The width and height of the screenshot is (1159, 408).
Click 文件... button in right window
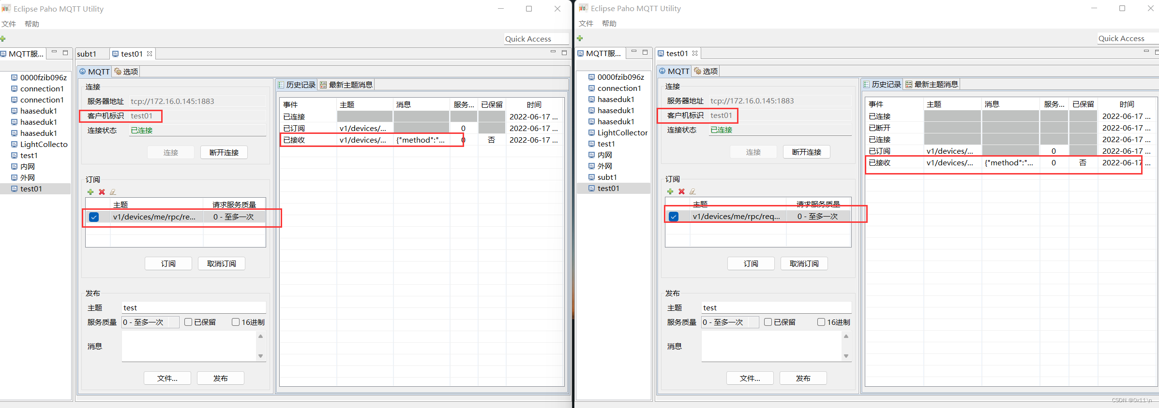[x=750, y=378]
